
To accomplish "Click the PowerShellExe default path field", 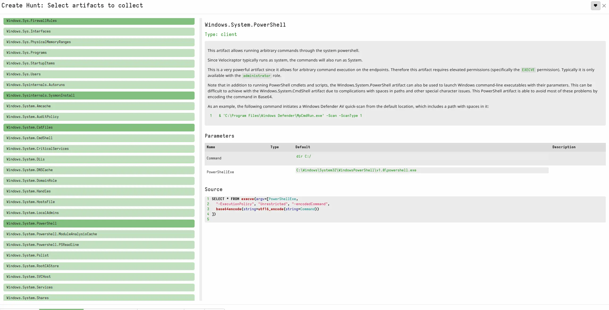I will (x=422, y=170).
